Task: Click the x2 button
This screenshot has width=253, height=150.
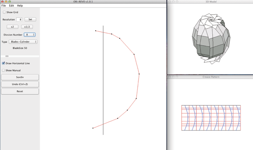Action: pyautogui.click(x=12, y=27)
